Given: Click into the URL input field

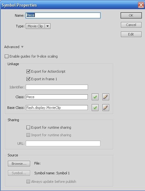Looking at the screenshot, I should click(63, 143).
